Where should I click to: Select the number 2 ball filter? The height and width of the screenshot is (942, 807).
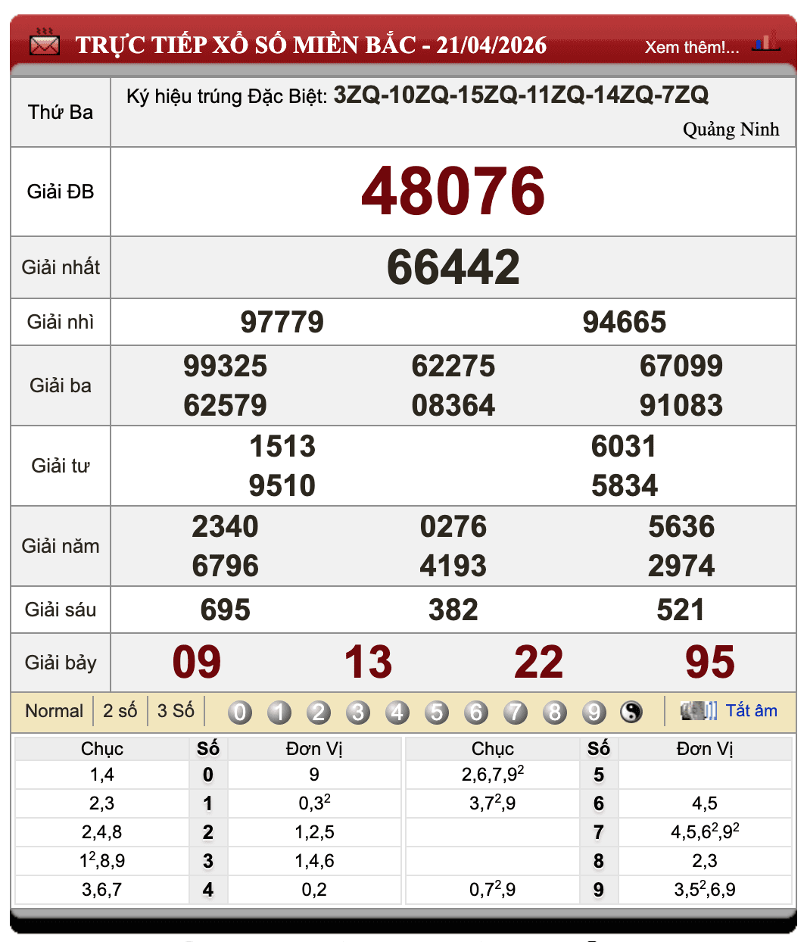click(319, 712)
